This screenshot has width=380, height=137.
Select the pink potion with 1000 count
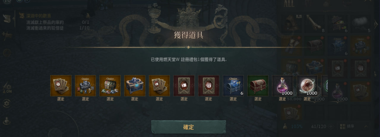click(283, 86)
